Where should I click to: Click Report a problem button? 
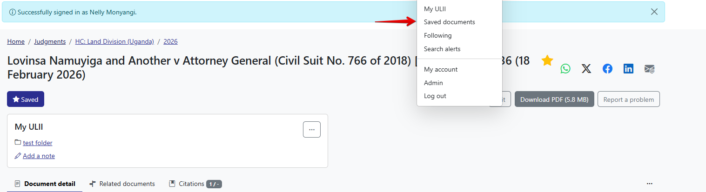click(x=628, y=99)
